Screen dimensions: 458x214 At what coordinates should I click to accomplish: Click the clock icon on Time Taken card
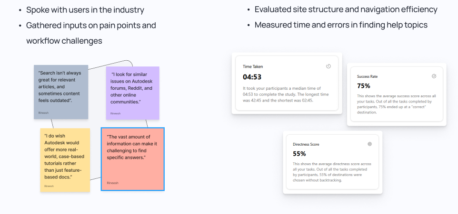pyautogui.click(x=329, y=66)
